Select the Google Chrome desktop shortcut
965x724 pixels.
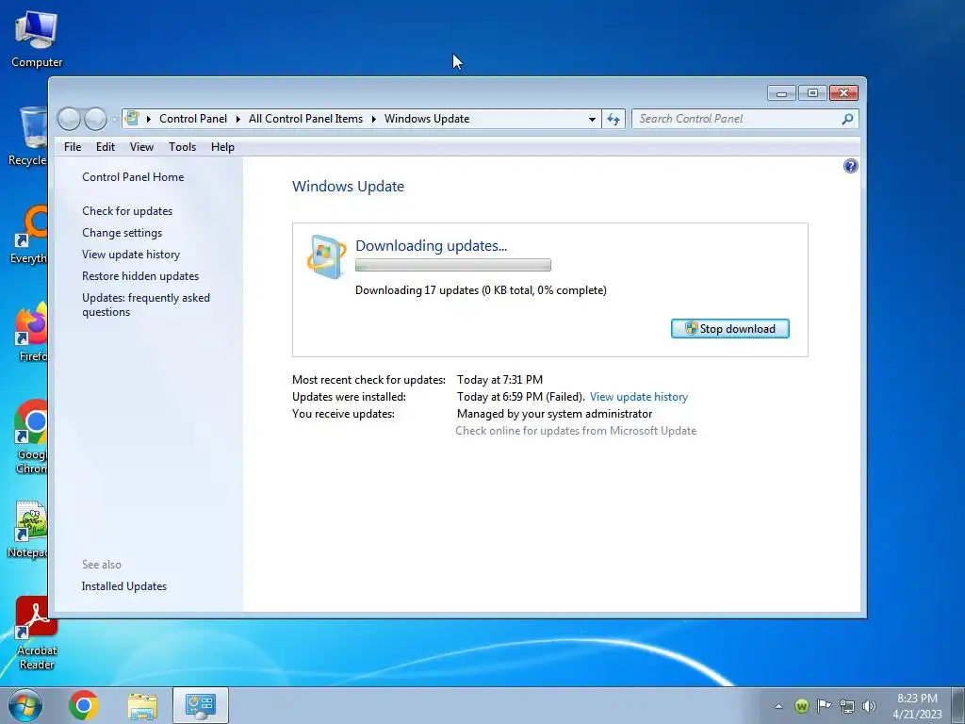tap(31, 437)
